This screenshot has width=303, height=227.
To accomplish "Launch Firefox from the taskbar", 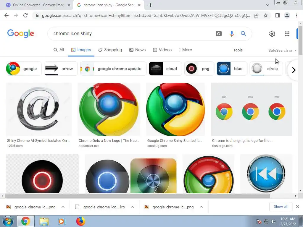I will pos(80,221).
